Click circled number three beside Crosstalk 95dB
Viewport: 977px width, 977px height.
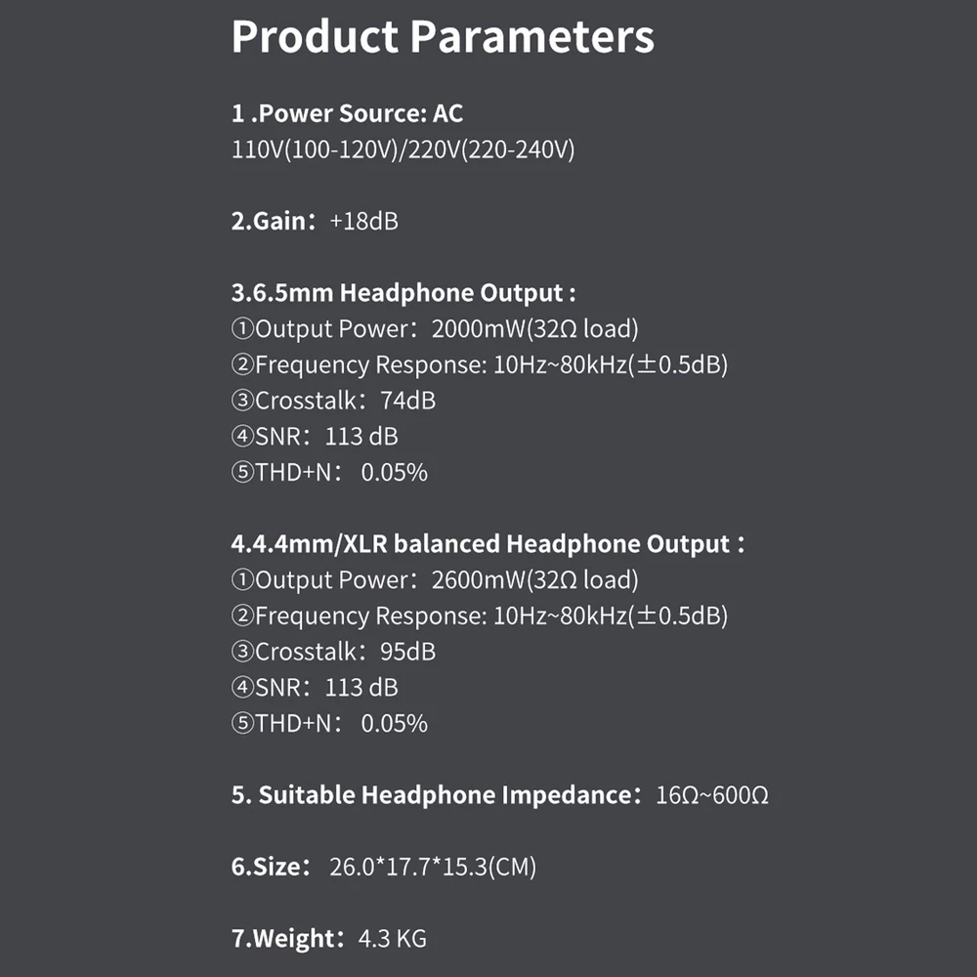pyautogui.click(x=242, y=652)
